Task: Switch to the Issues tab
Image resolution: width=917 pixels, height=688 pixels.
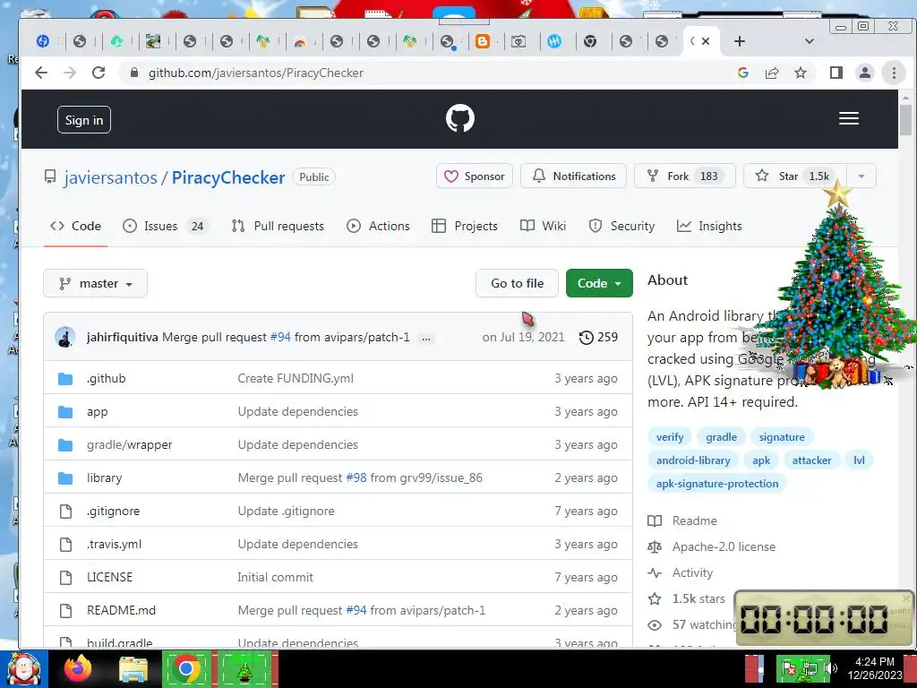Action: pos(165,226)
